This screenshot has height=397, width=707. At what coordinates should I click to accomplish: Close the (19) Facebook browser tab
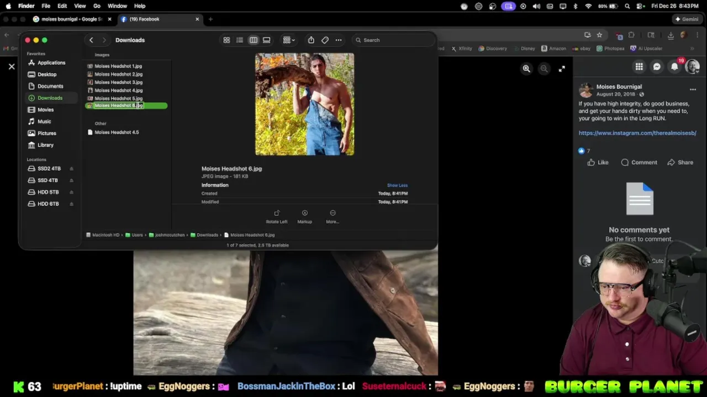pyautogui.click(x=197, y=19)
